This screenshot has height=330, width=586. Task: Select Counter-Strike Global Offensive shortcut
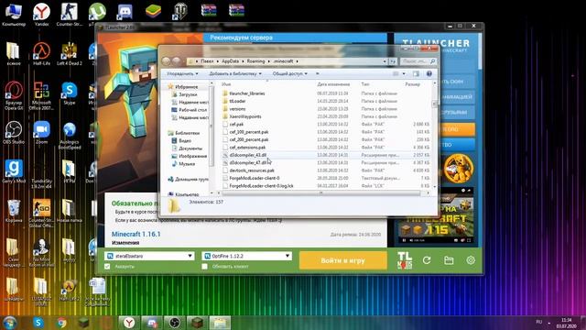tap(41, 214)
